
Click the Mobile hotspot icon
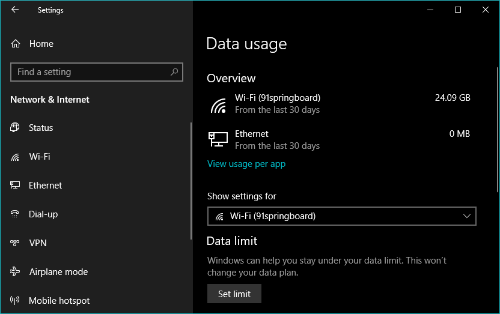[16, 301]
